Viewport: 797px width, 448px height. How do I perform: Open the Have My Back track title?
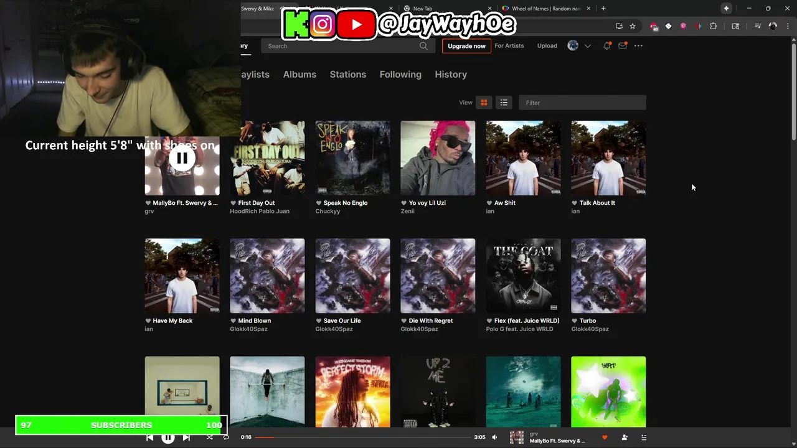coord(172,320)
